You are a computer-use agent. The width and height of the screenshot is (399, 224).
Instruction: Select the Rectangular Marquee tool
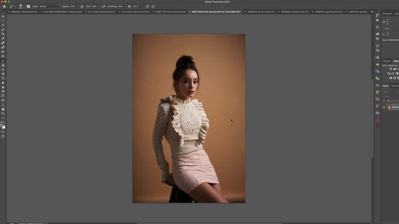click(2, 21)
